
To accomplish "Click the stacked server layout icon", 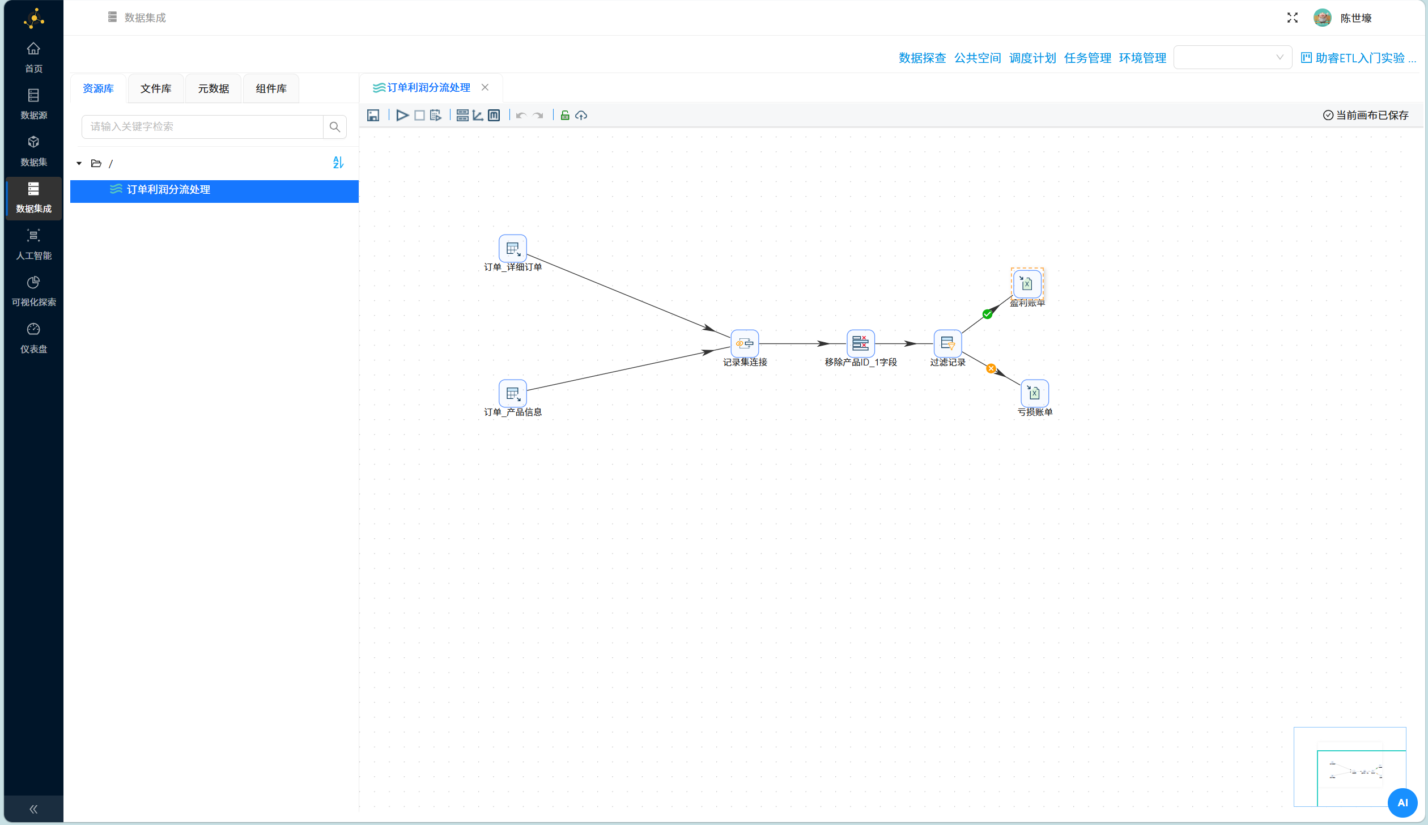I will 462,116.
